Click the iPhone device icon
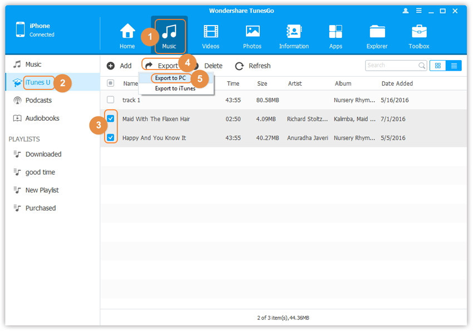Image resolution: width=473 pixels, height=331 pixels. [20, 29]
